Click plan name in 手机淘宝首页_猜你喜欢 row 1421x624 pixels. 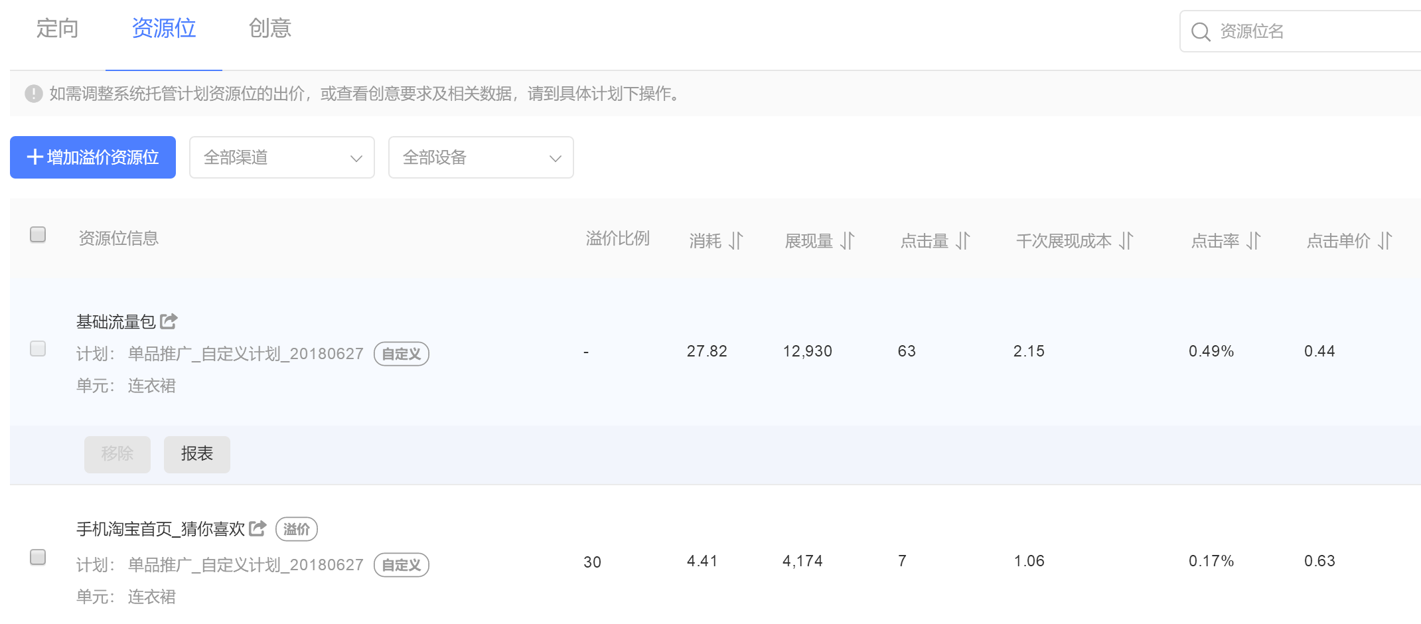[x=246, y=565]
